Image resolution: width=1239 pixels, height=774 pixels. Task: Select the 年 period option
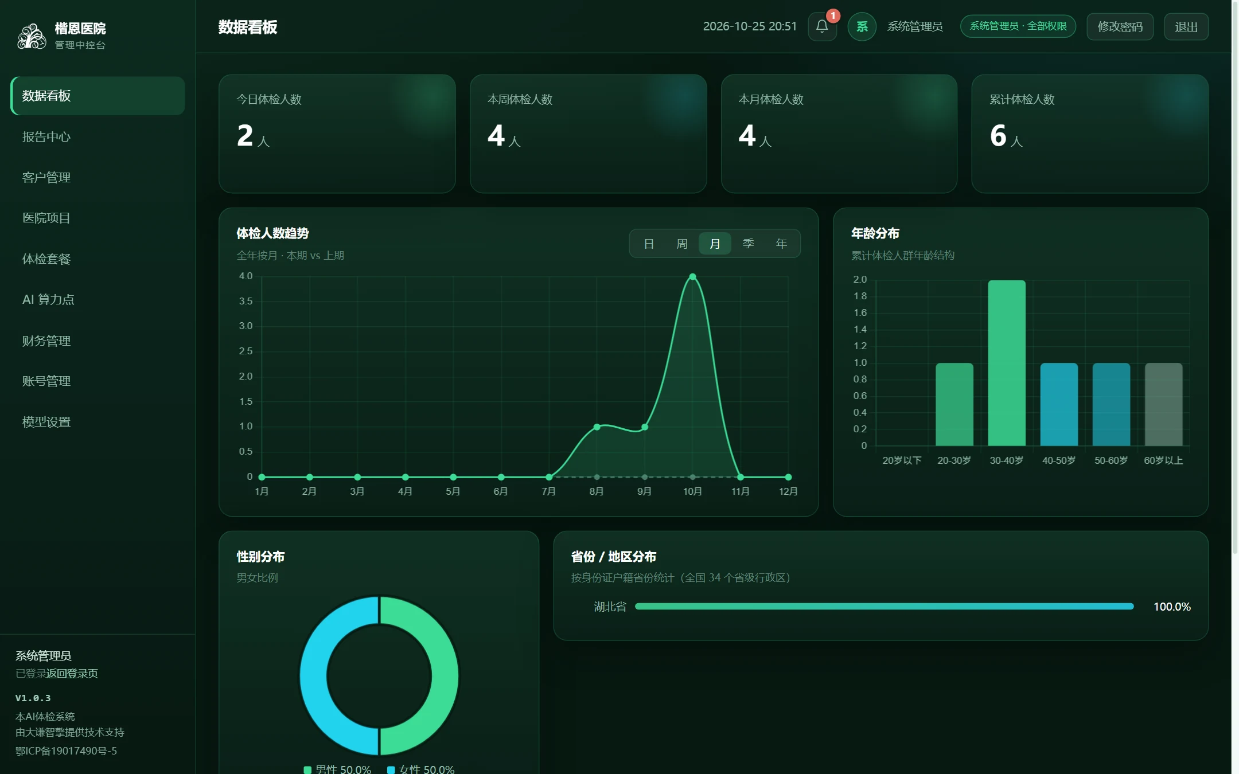[x=781, y=244]
